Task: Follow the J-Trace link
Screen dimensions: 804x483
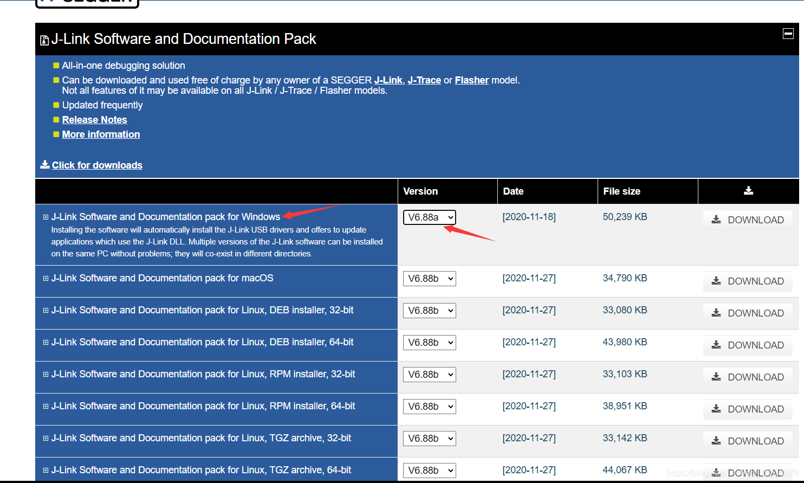Action: point(424,80)
